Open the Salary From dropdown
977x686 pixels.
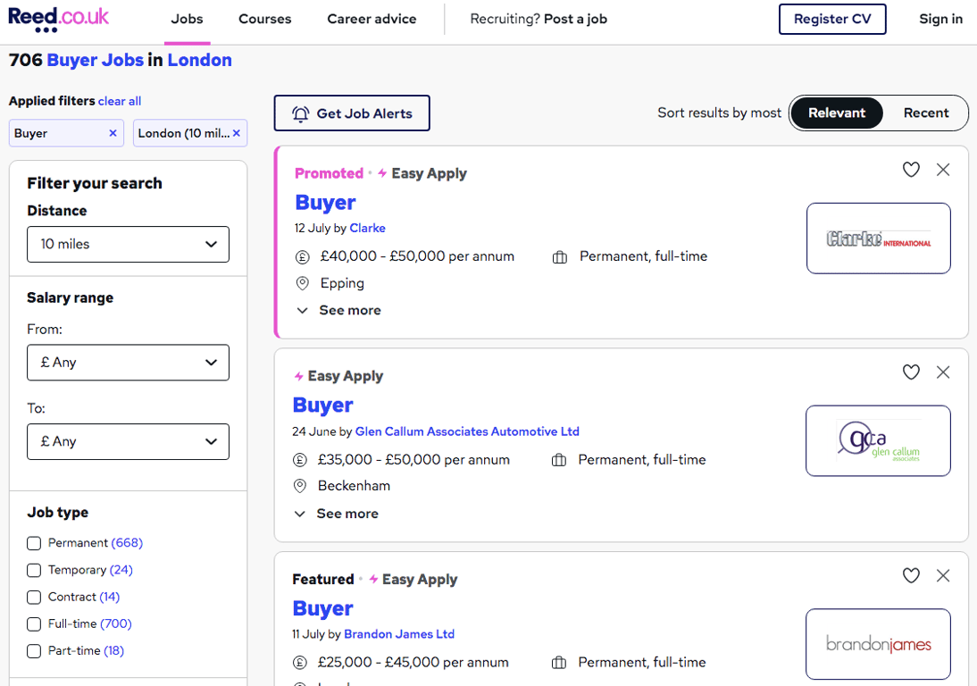coord(128,363)
